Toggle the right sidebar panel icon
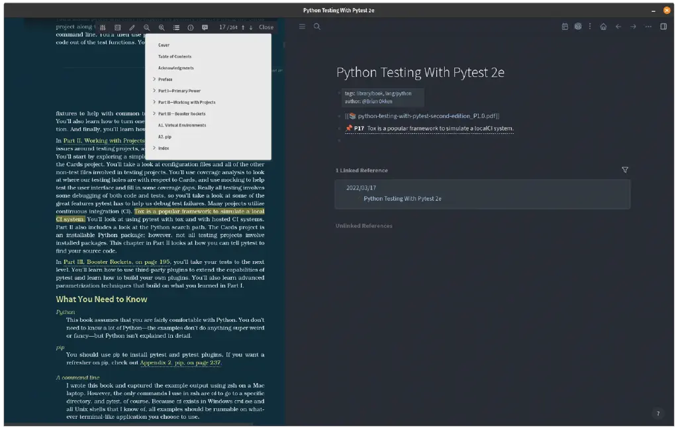The height and width of the screenshot is (430, 678). pos(663,27)
